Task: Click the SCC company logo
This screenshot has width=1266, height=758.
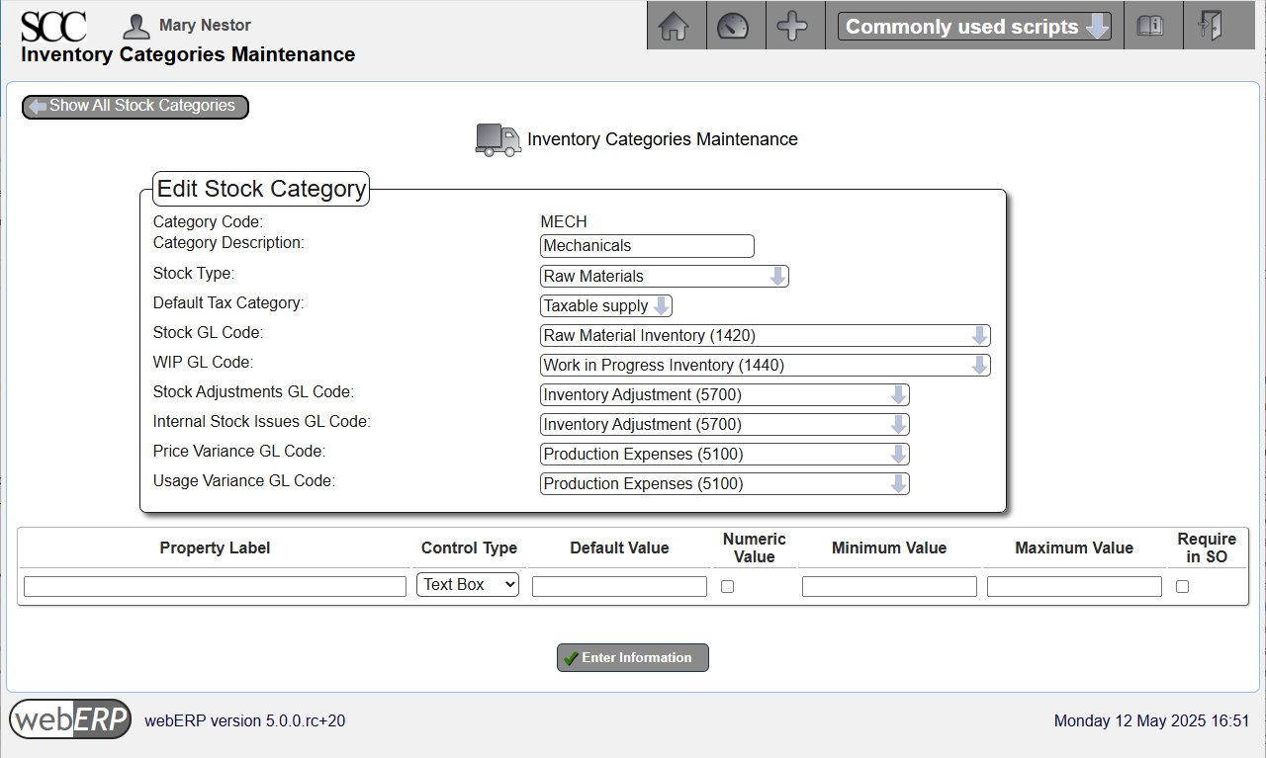Action: pos(53,26)
